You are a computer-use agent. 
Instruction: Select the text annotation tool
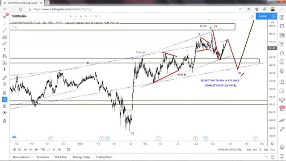[4, 50]
